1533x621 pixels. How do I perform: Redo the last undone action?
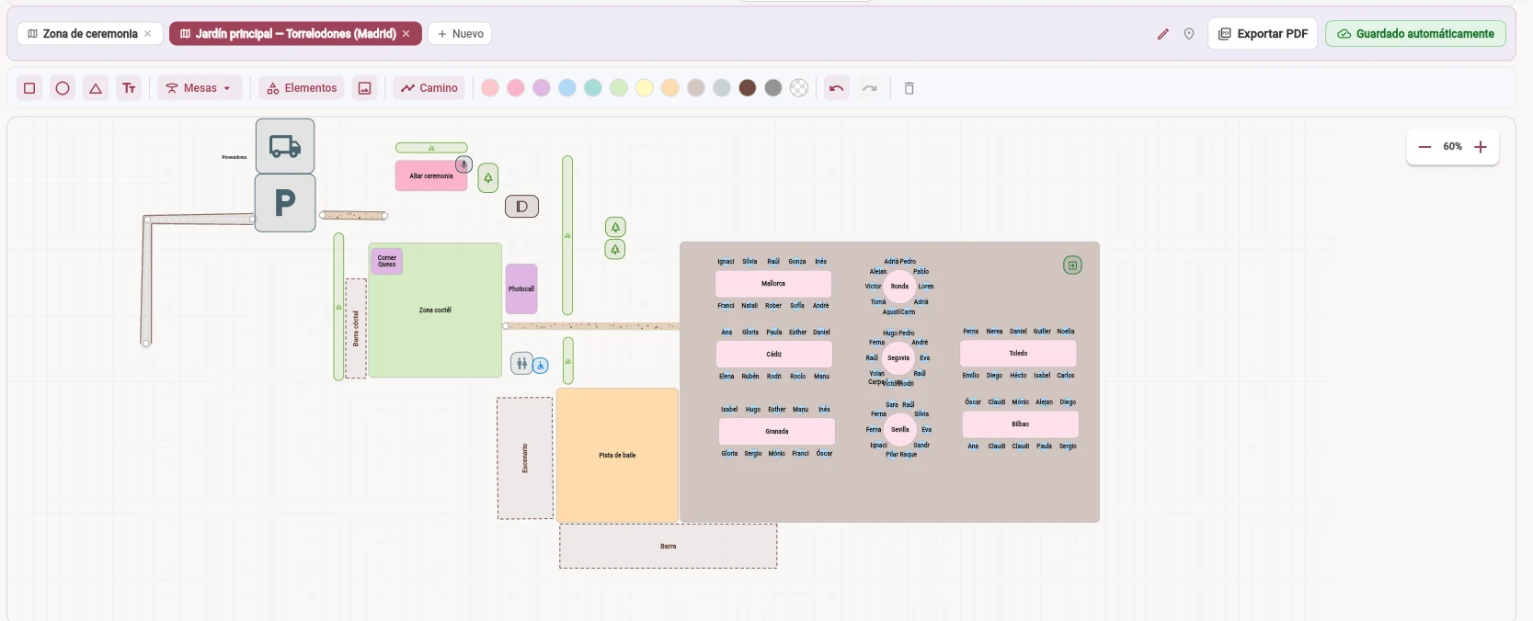tap(870, 88)
